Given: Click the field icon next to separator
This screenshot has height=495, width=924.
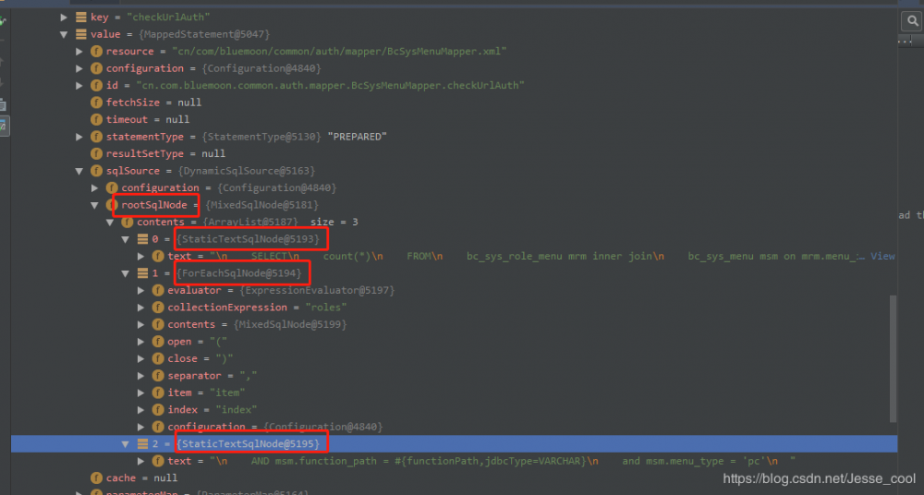Looking at the screenshot, I should 158,376.
